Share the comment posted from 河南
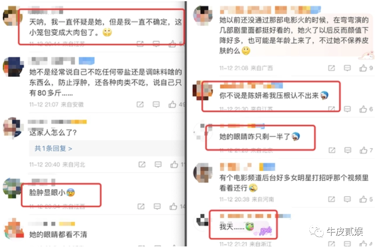 click(x=332, y=199)
